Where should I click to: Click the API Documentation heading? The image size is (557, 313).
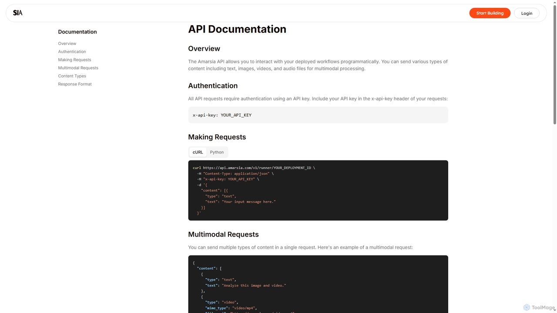pyautogui.click(x=237, y=29)
